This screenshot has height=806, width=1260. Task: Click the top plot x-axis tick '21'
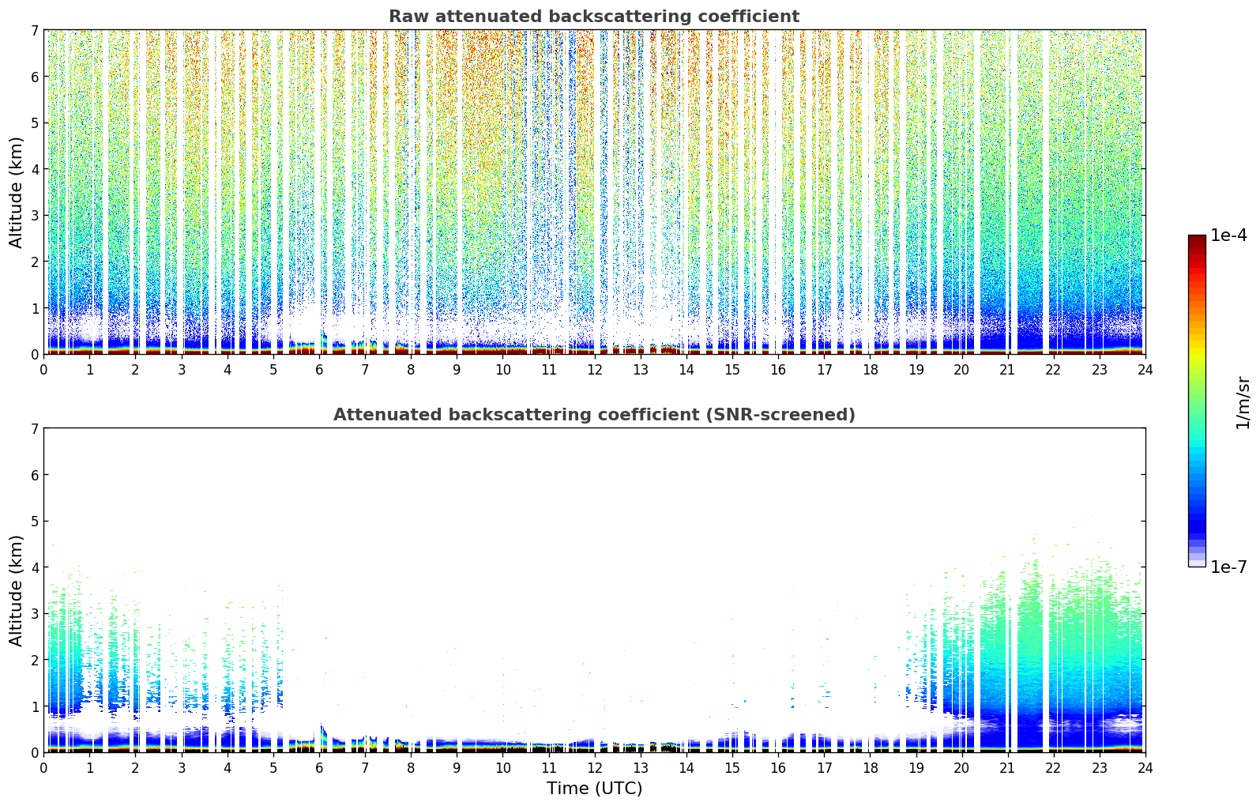point(1007,369)
